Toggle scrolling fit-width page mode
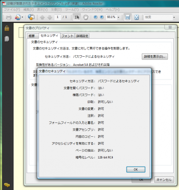 (127, 17)
